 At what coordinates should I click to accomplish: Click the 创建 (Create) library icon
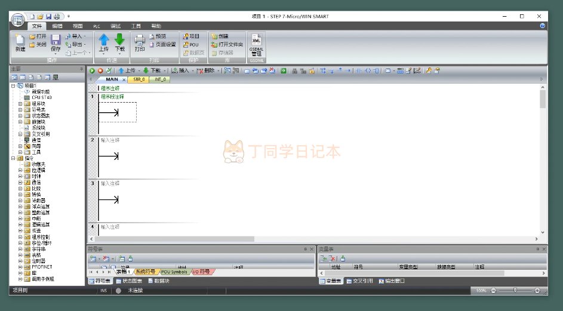(x=219, y=36)
